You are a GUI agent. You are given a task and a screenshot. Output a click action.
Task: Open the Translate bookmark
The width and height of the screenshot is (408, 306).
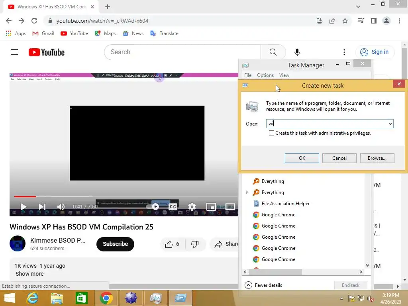(165, 33)
